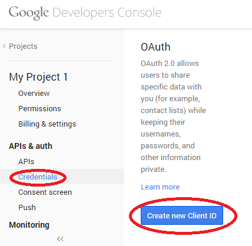The width and height of the screenshot is (252, 246).
Task: Open the Consent screen page
Action: [x=45, y=192]
